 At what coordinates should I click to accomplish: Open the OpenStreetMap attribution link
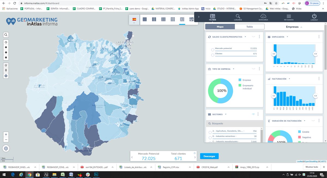pyautogui.click(x=311, y=162)
